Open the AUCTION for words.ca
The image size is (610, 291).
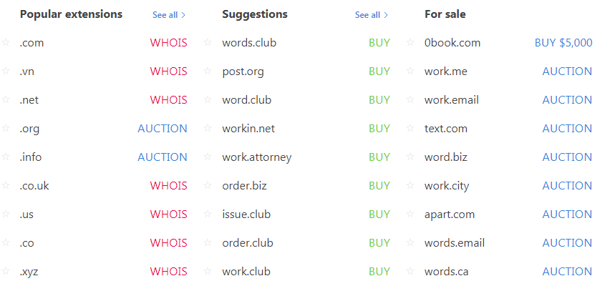(567, 272)
